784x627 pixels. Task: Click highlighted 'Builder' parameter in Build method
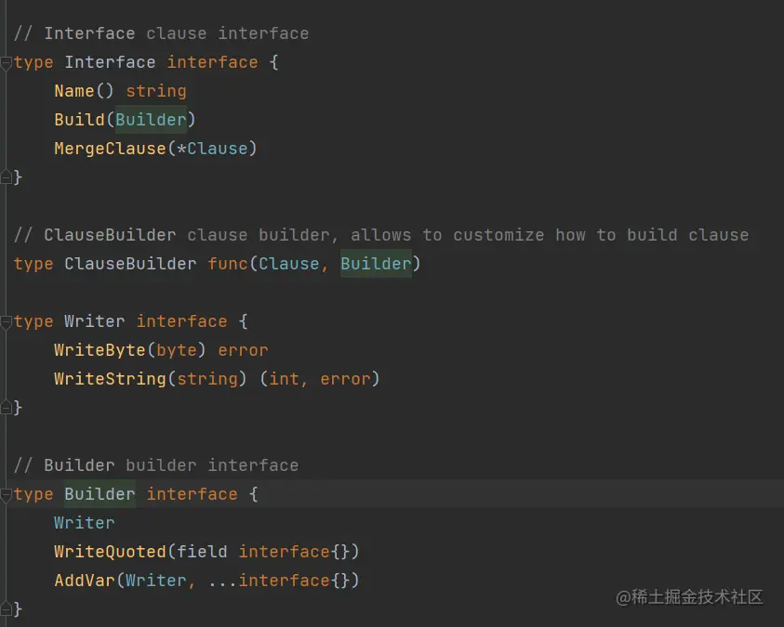(151, 120)
